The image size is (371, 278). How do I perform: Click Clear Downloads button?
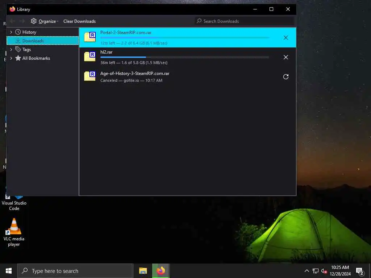coord(79,21)
